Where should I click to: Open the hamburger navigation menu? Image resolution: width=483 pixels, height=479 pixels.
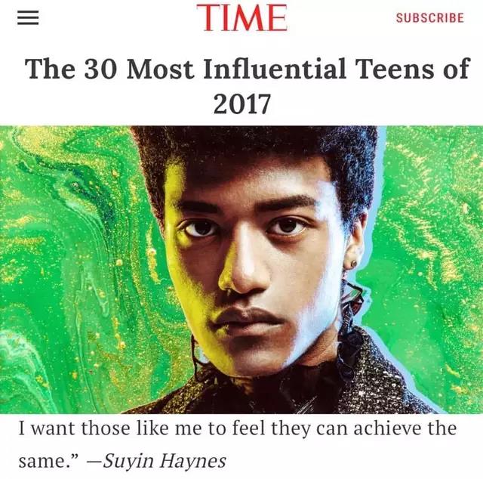28,17
